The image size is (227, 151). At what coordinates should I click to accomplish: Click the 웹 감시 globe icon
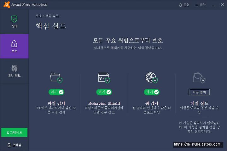tap(152, 78)
